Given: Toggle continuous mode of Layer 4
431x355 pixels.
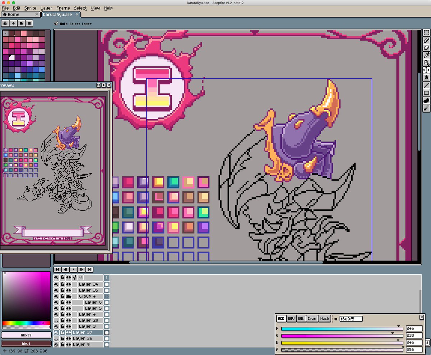Looking at the screenshot, I should [68, 314].
